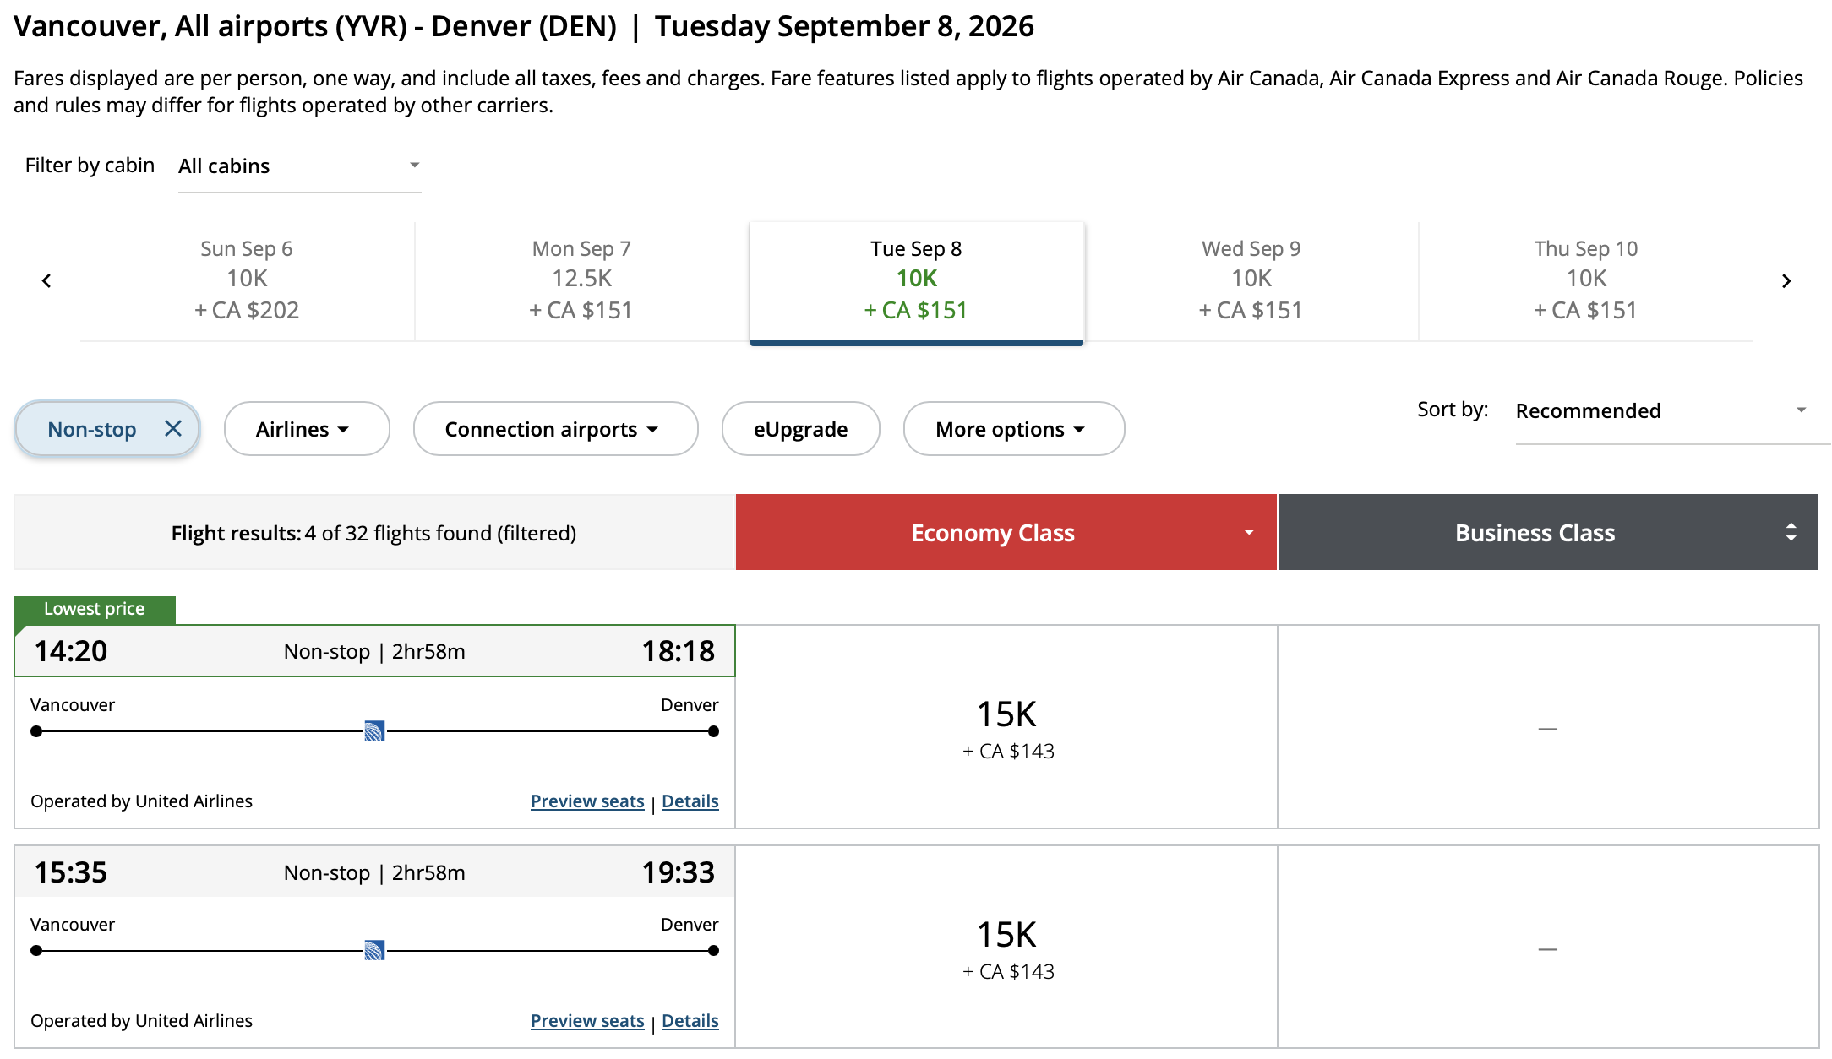
Task: Click the Lowest price badge
Action: [95, 609]
